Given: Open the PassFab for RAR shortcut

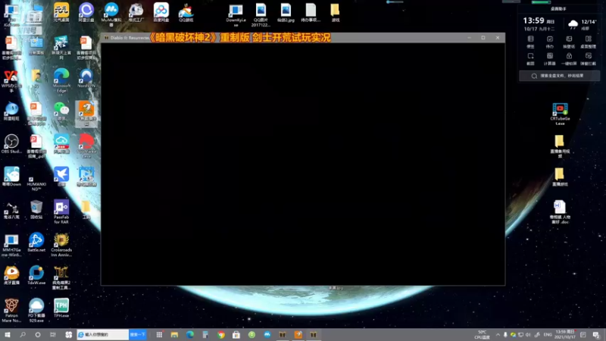Looking at the screenshot, I should coord(61,212).
